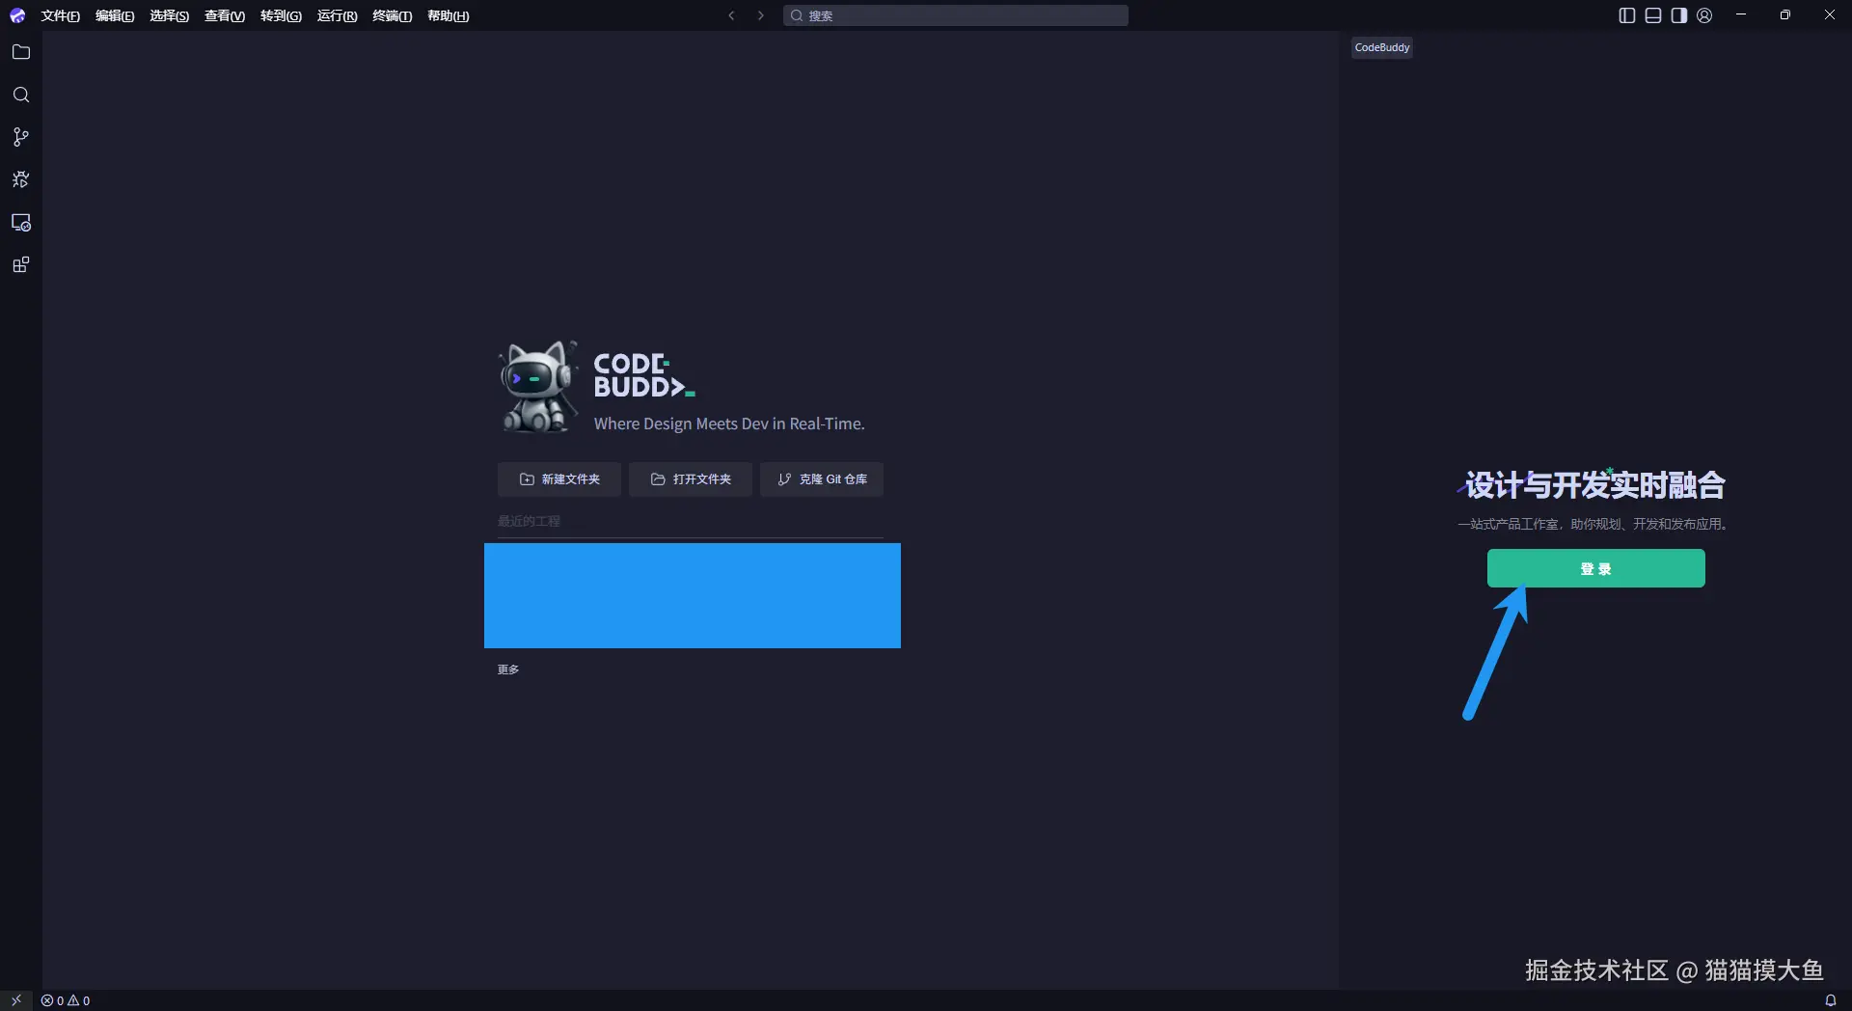Toggle the secondary sidebar layout icon
The width and height of the screenshot is (1852, 1011).
(1679, 15)
